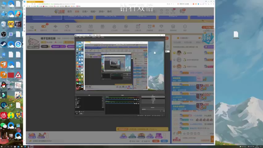Screen dimensions: 263x148
Task: Click the OBS preview canvas
Action: point(120,66)
